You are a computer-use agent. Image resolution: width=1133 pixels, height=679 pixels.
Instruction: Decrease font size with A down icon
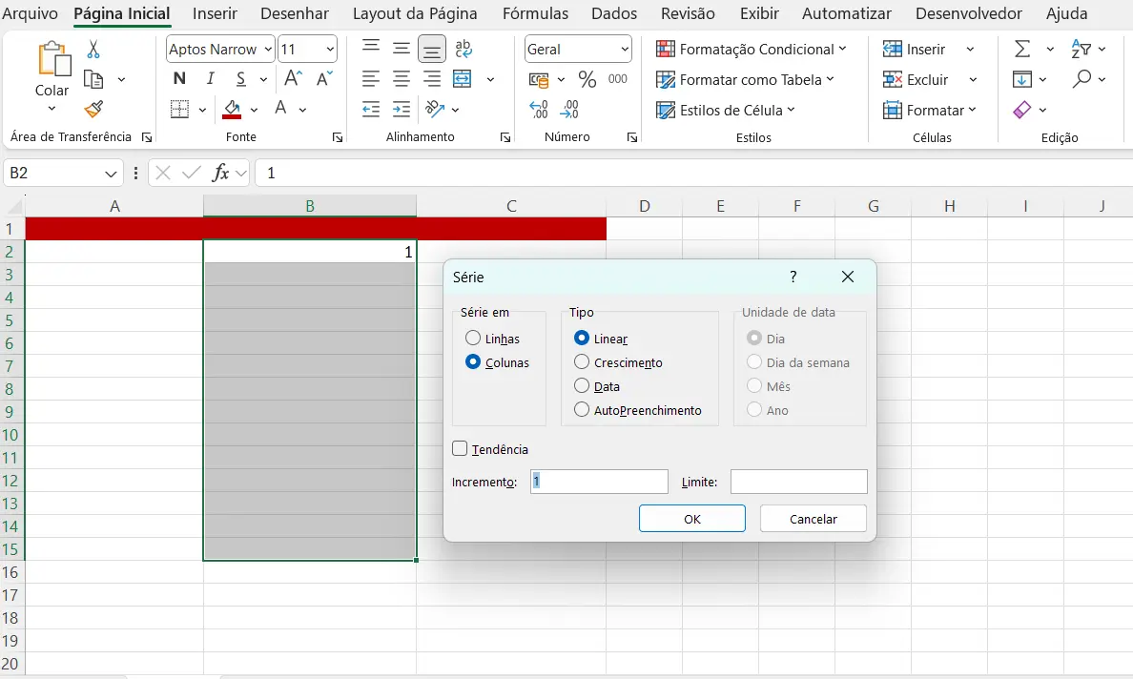tap(324, 79)
